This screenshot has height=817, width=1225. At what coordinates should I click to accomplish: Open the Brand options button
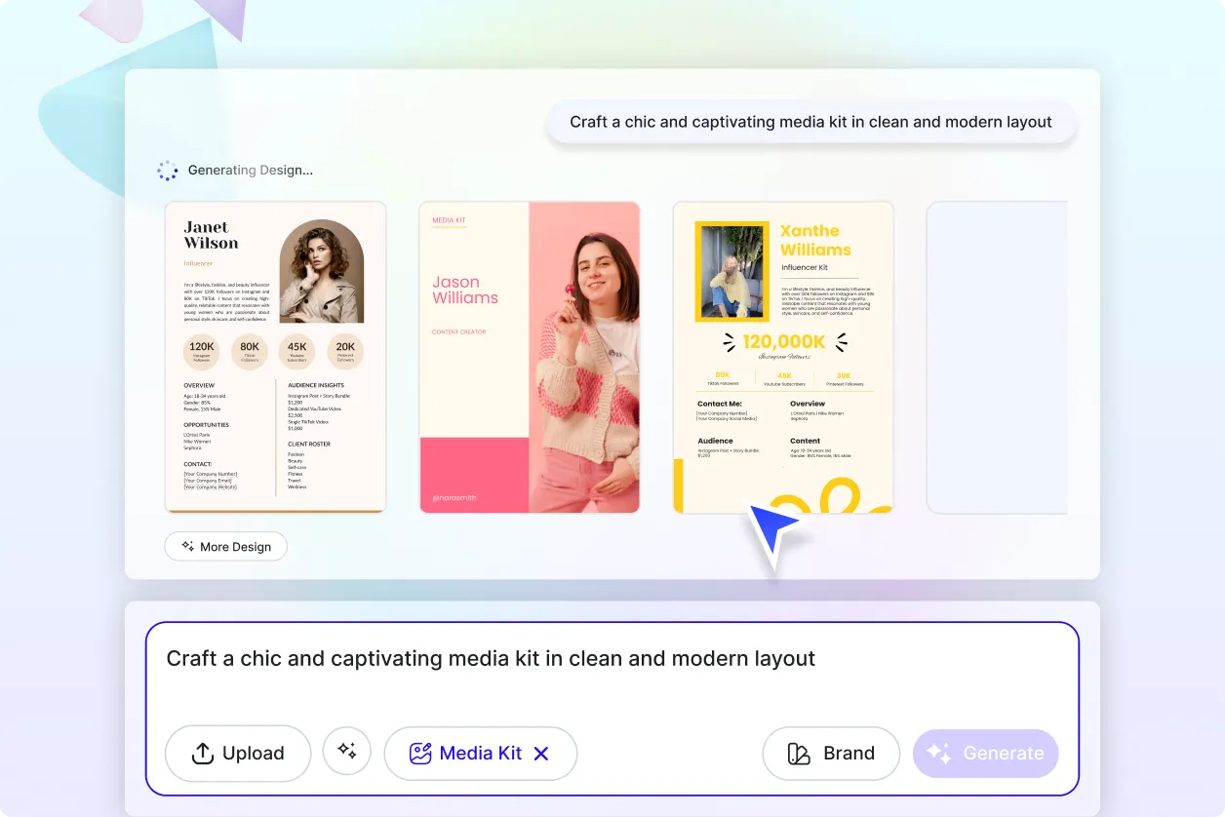click(831, 754)
